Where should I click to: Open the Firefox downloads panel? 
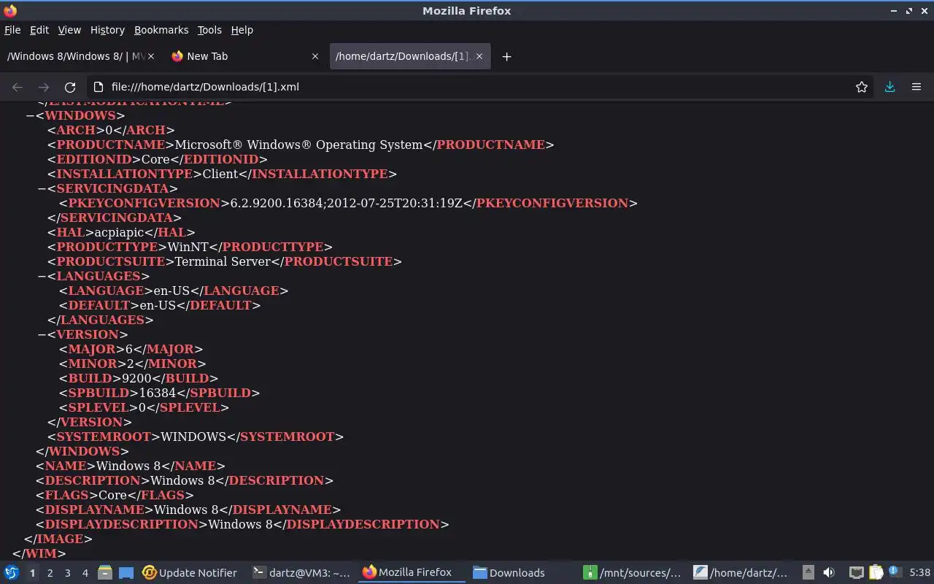(889, 87)
